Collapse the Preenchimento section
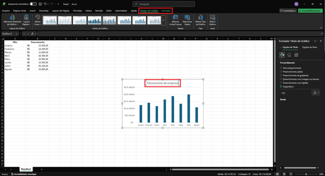 (287, 63)
